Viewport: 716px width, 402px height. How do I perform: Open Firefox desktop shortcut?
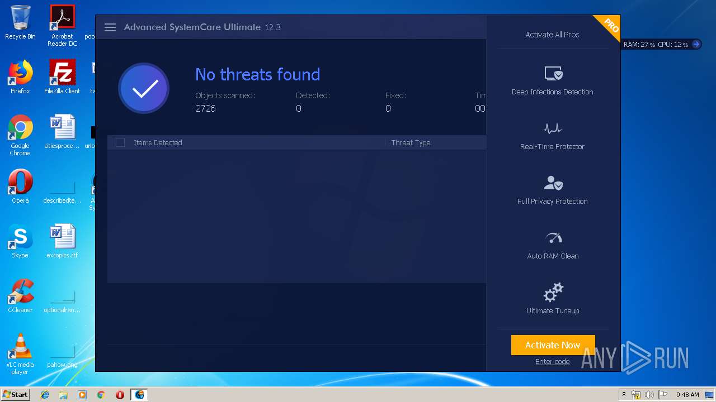pyautogui.click(x=20, y=77)
